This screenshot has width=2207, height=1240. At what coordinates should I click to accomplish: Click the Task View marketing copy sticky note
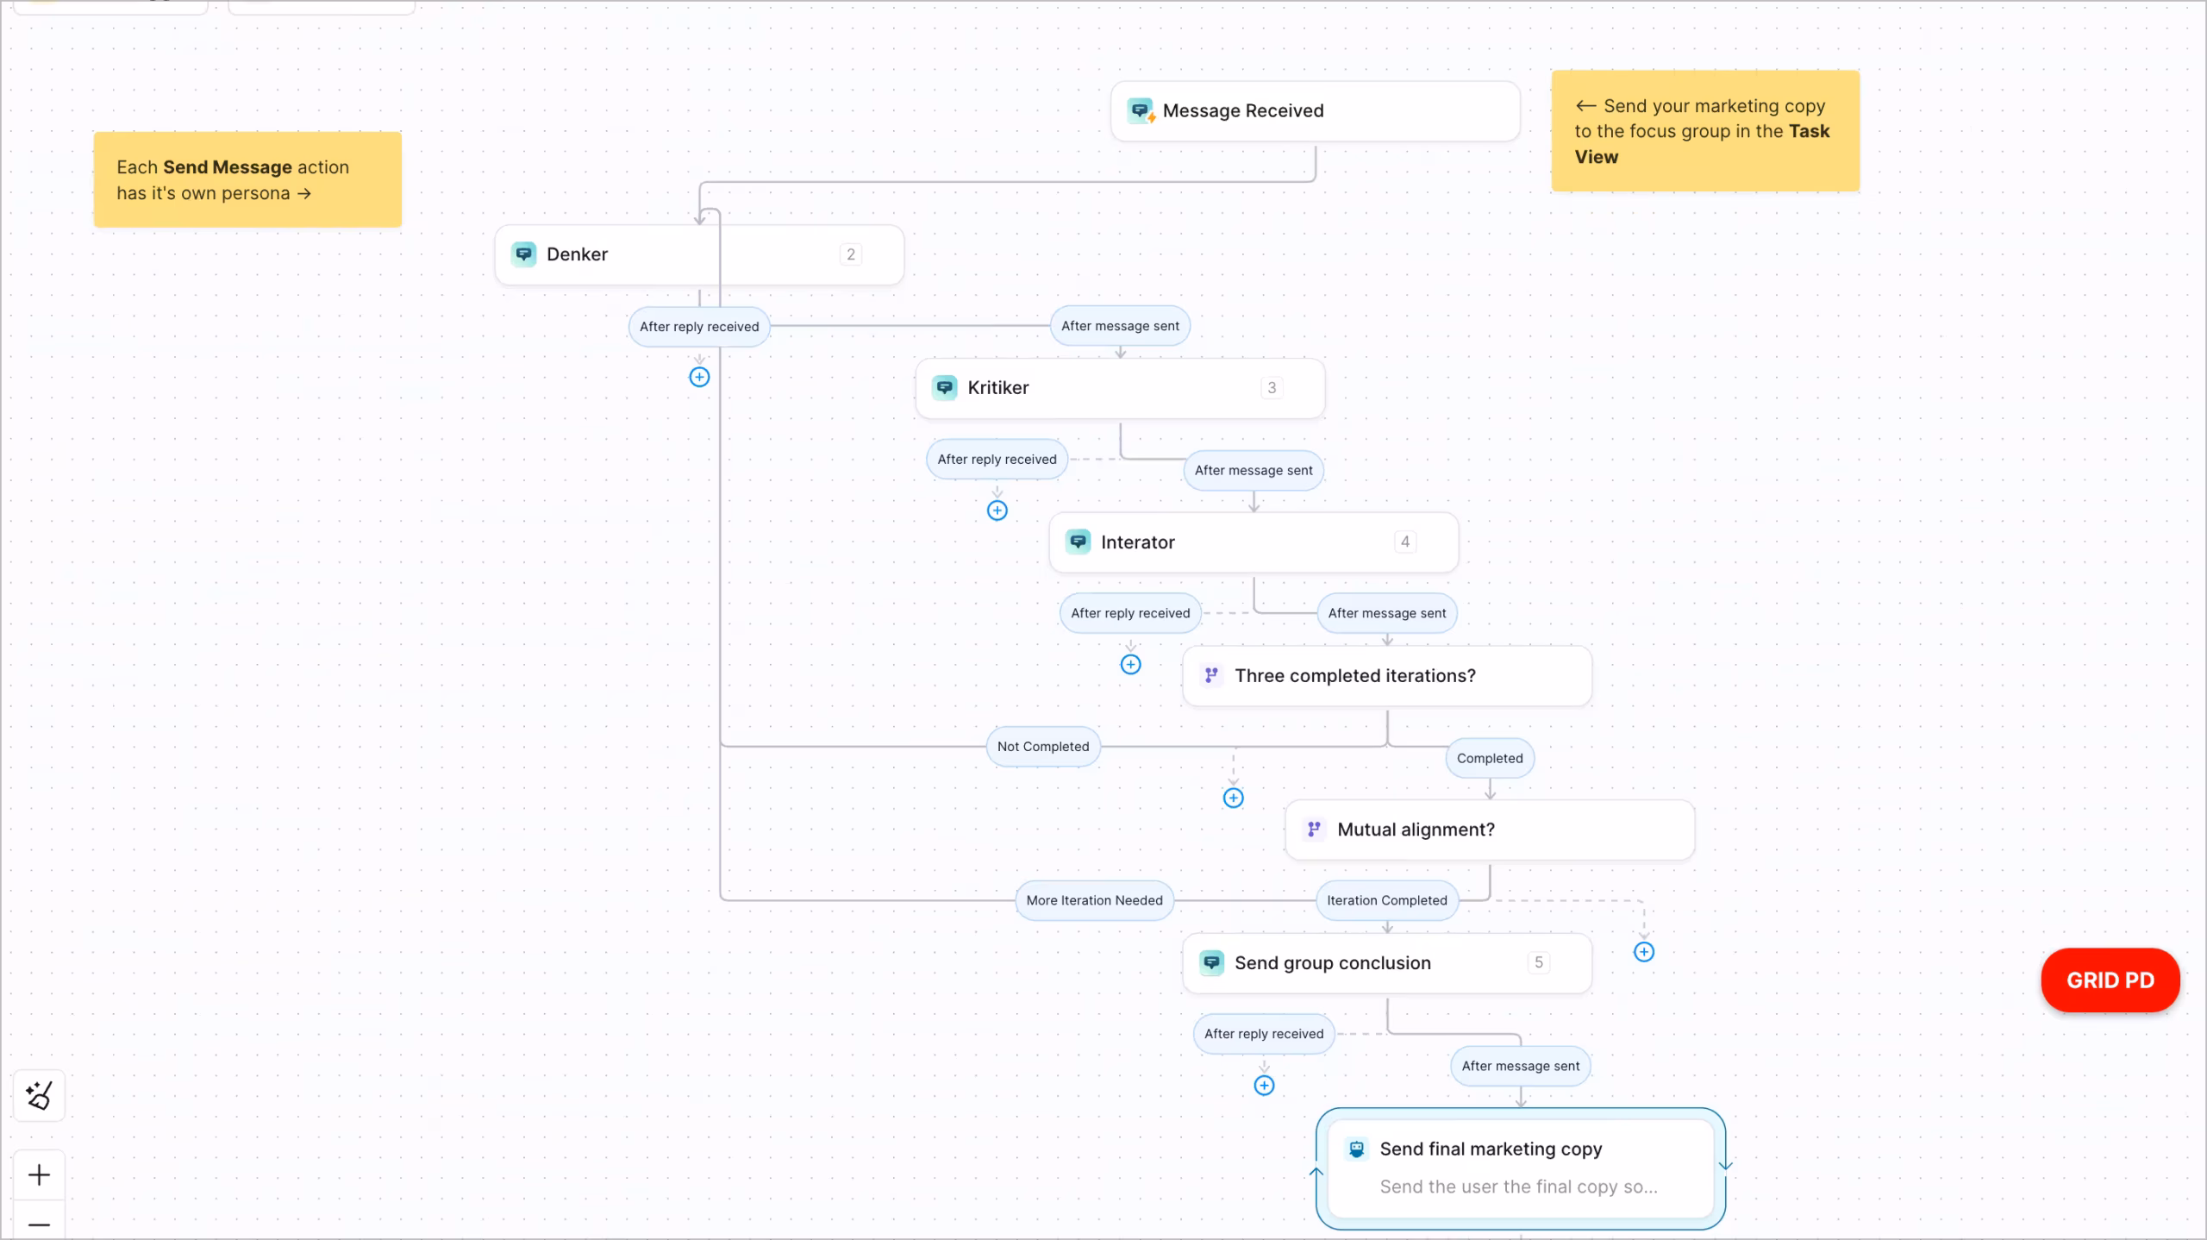(1705, 130)
